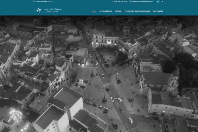Click the calendar icon beside the date
Viewport: 198px width, 132px height.
click(x=34, y=2)
